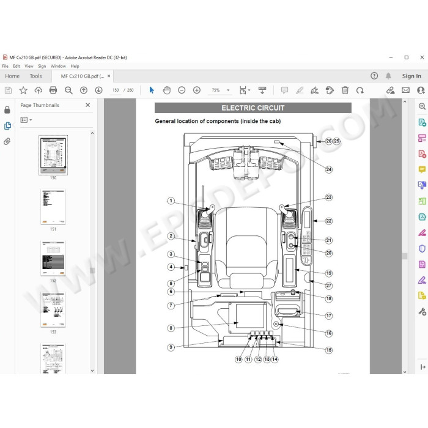Go to next page arrow
This screenshot has height=428, width=428.
click(99, 90)
